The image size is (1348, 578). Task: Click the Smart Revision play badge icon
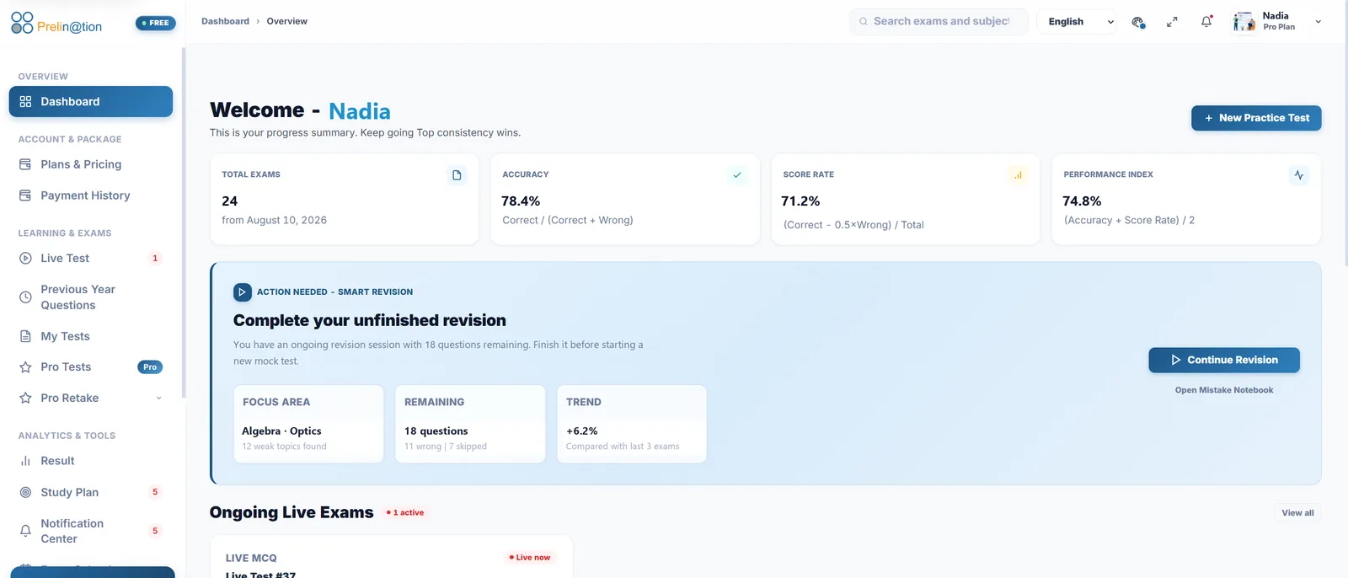(243, 292)
